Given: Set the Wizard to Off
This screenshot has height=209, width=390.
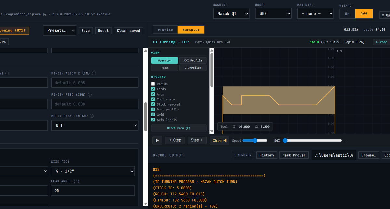Looking at the screenshot, I should (x=364, y=14).
